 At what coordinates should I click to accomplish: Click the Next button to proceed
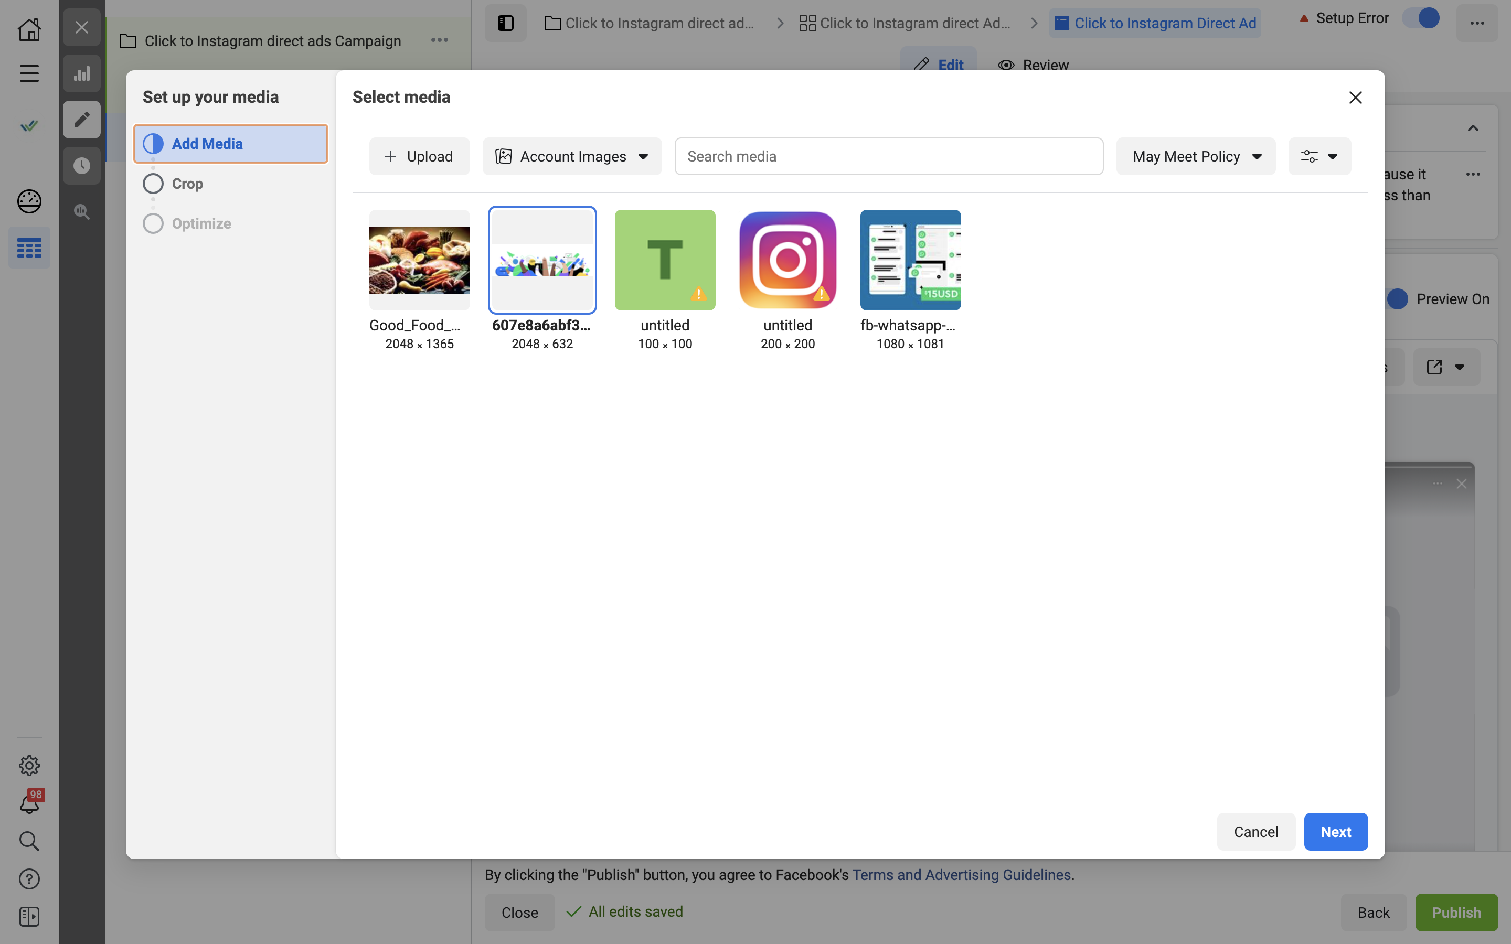(x=1336, y=831)
